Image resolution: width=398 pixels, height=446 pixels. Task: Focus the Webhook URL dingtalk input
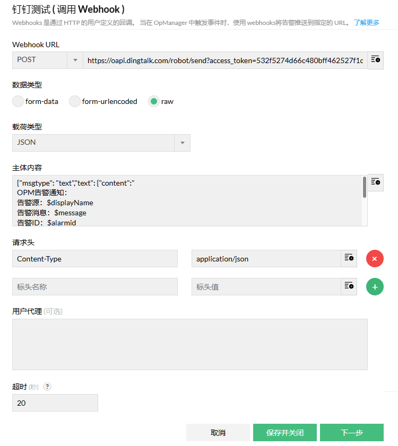225,60
